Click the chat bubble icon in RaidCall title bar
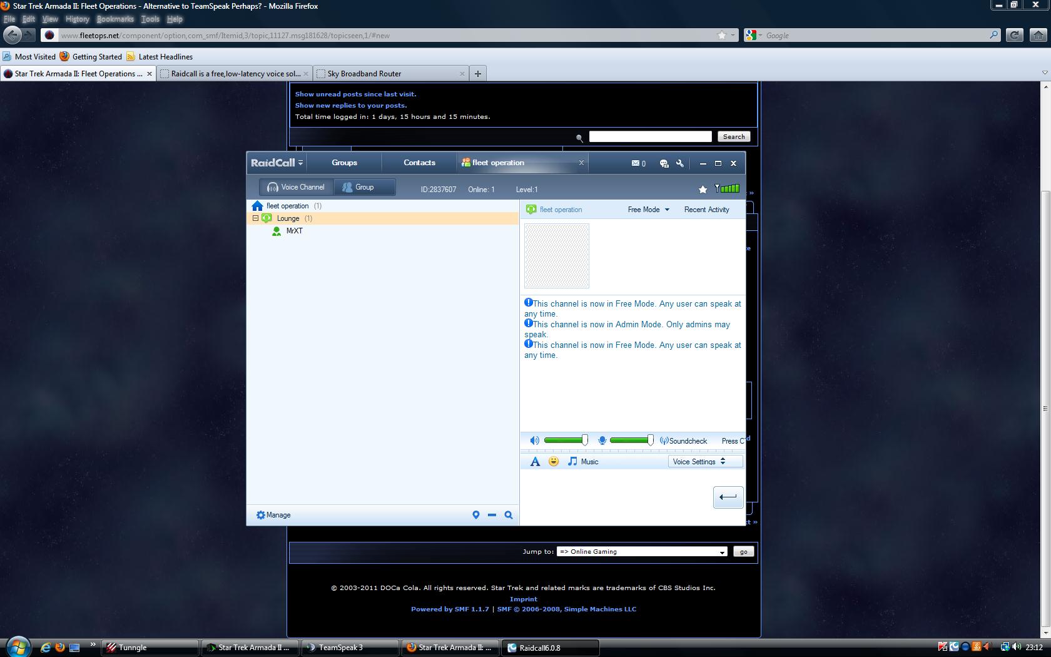This screenshot has height=657, width=1051. pyautogui.click(x=664, y=163)
